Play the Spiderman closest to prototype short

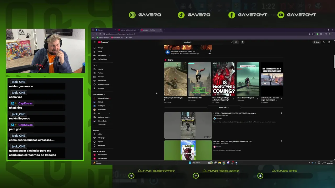tap(272, 79)
